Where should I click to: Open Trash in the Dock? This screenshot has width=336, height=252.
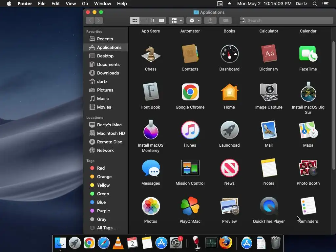click(x=276, y=243)
